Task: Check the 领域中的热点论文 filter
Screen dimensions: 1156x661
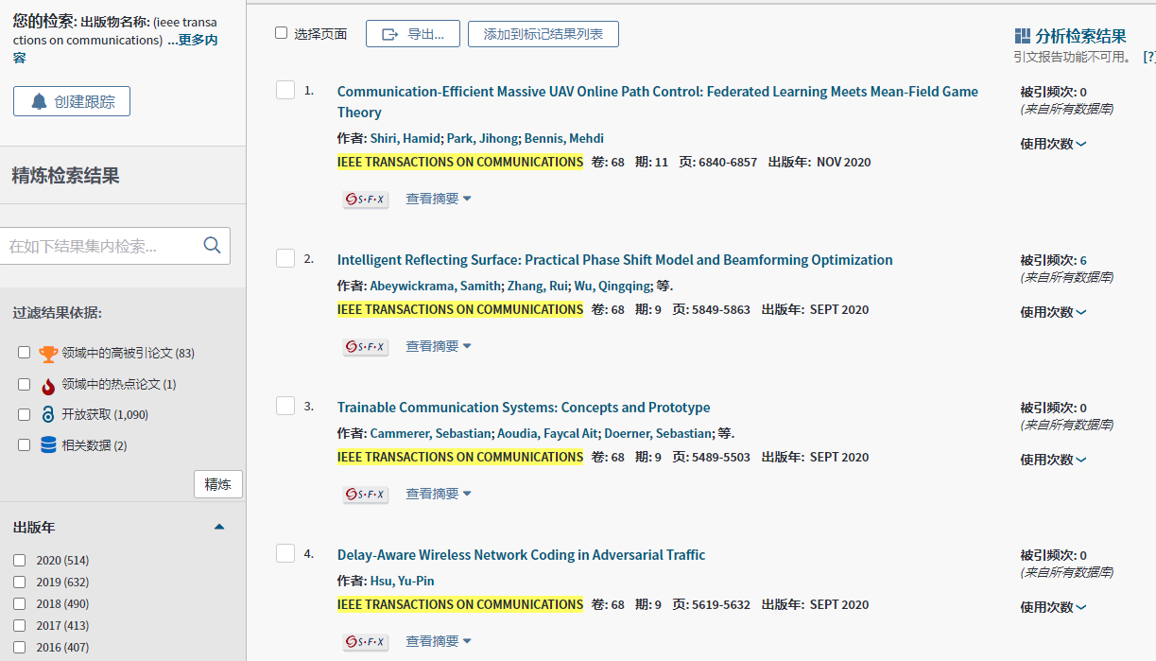Action: 25,384
